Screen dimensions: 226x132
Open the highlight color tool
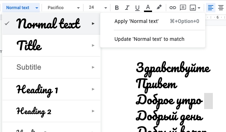[x=159, y=7]
